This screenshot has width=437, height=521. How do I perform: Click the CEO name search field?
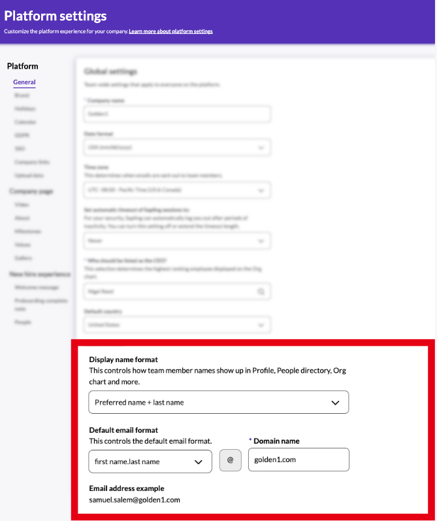tap(170, 292)
